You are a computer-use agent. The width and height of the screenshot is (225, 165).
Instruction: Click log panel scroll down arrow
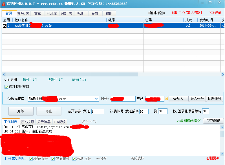[x=222, y=154]
